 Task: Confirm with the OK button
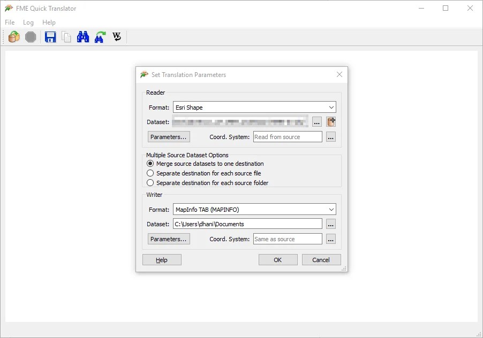[x=278, y=260]
